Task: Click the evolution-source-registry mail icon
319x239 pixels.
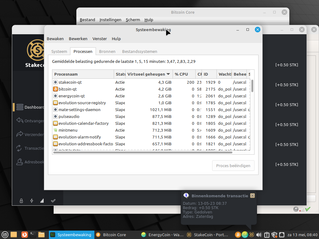Action: 55,103
